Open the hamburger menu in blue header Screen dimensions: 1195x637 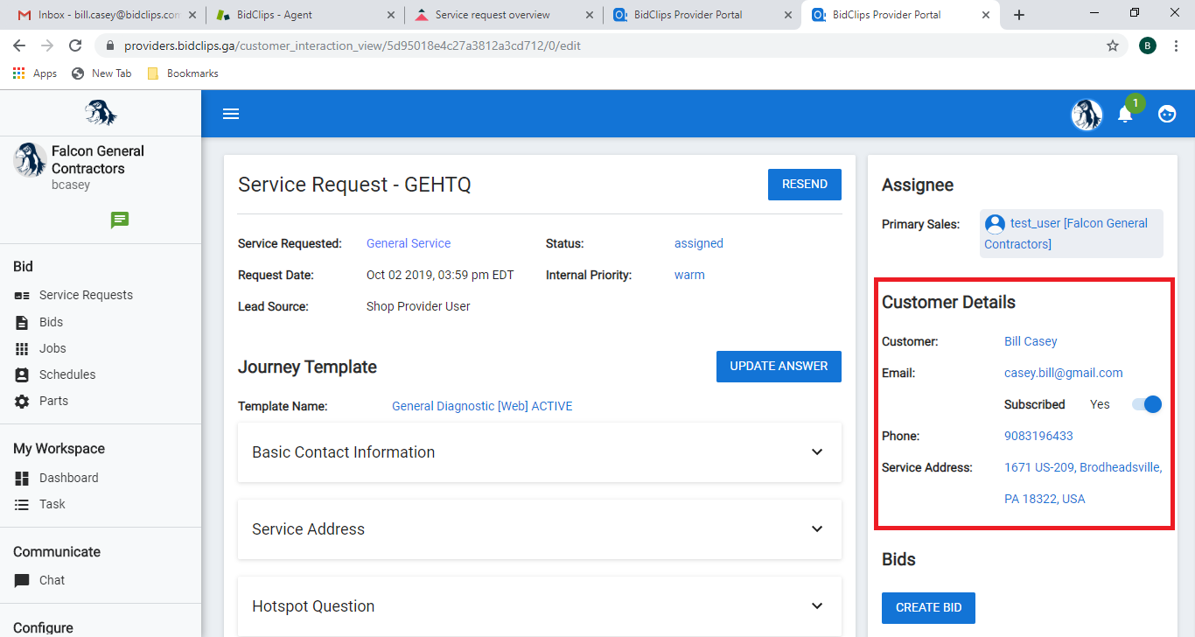[x=231, y=114]
